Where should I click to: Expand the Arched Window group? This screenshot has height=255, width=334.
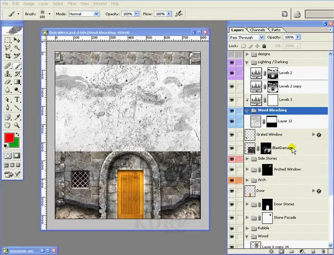click(247, 169)
